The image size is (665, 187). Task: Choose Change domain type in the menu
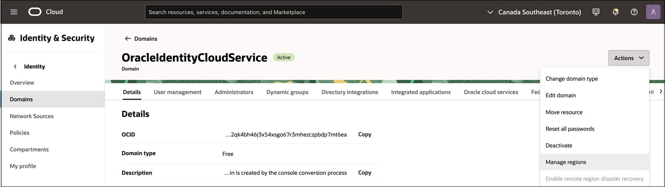[571, 79]
